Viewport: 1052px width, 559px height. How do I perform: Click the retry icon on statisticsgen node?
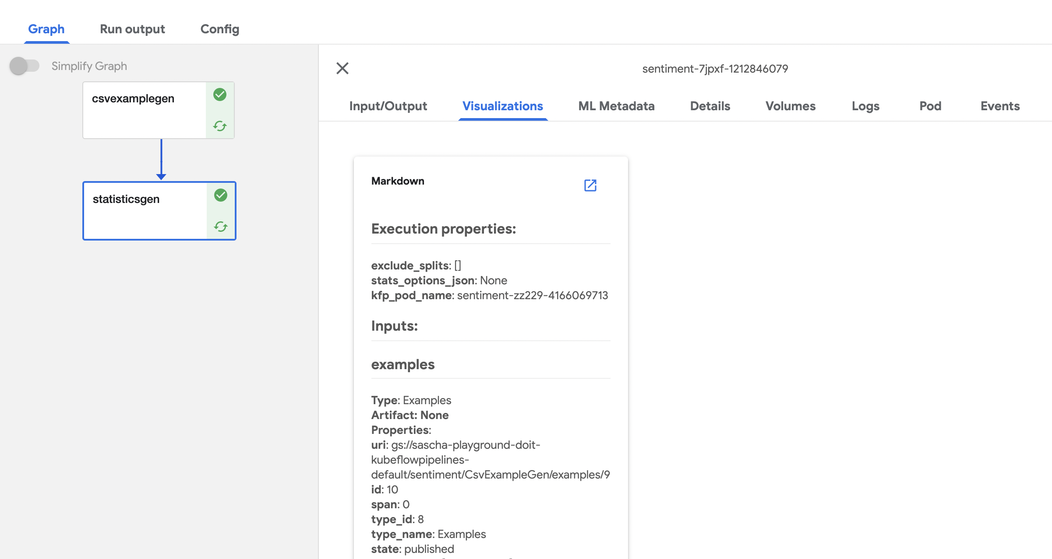coord(220,227)
